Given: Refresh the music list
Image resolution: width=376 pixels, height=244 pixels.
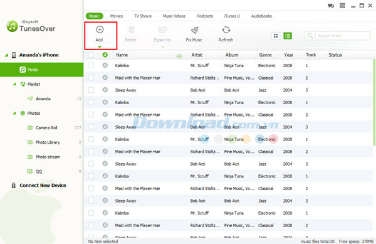Looking at the screenshot, I should click(226, 30).
